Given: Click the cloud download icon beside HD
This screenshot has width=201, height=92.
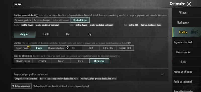Looking at the screenshot, I should coord(68,48).
